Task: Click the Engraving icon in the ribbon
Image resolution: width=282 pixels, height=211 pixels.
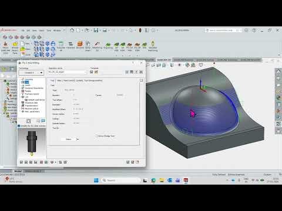Action: pos(108,46)
